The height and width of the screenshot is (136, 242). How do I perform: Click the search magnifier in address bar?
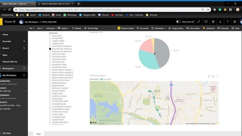coord(203,10)
